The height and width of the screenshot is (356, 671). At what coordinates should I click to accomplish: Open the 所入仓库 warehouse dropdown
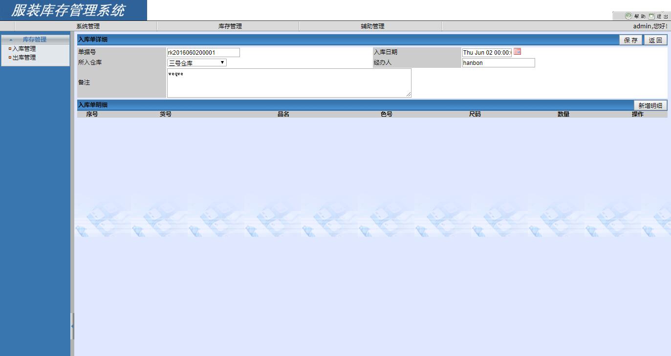pos(196,62)
